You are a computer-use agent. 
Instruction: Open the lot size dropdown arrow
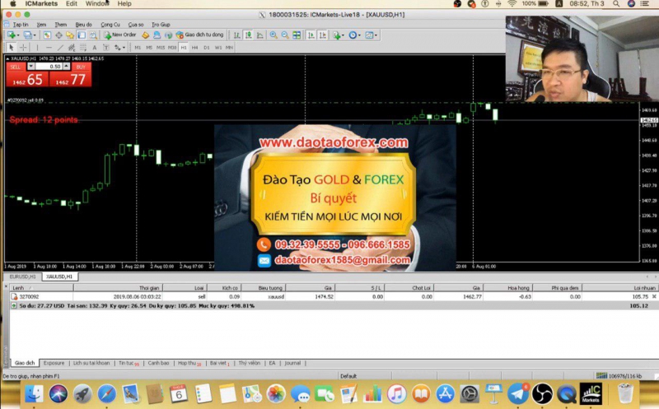coord(30,67)
